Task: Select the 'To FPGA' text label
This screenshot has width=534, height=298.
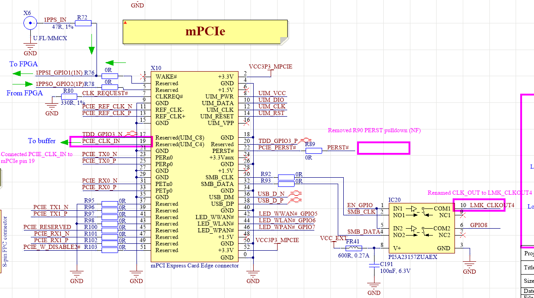Action: click(23, 64)
